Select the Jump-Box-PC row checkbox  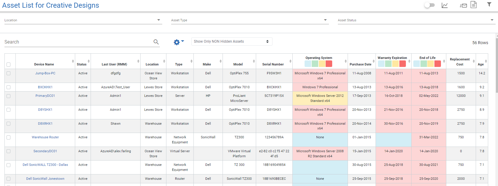click(x=9, y=73)
